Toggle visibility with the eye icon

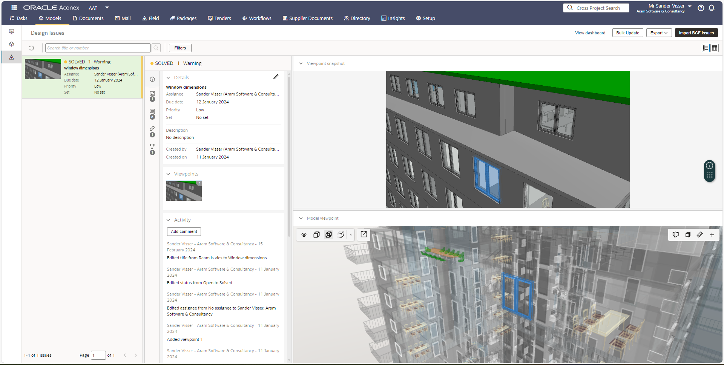point(304,234)
